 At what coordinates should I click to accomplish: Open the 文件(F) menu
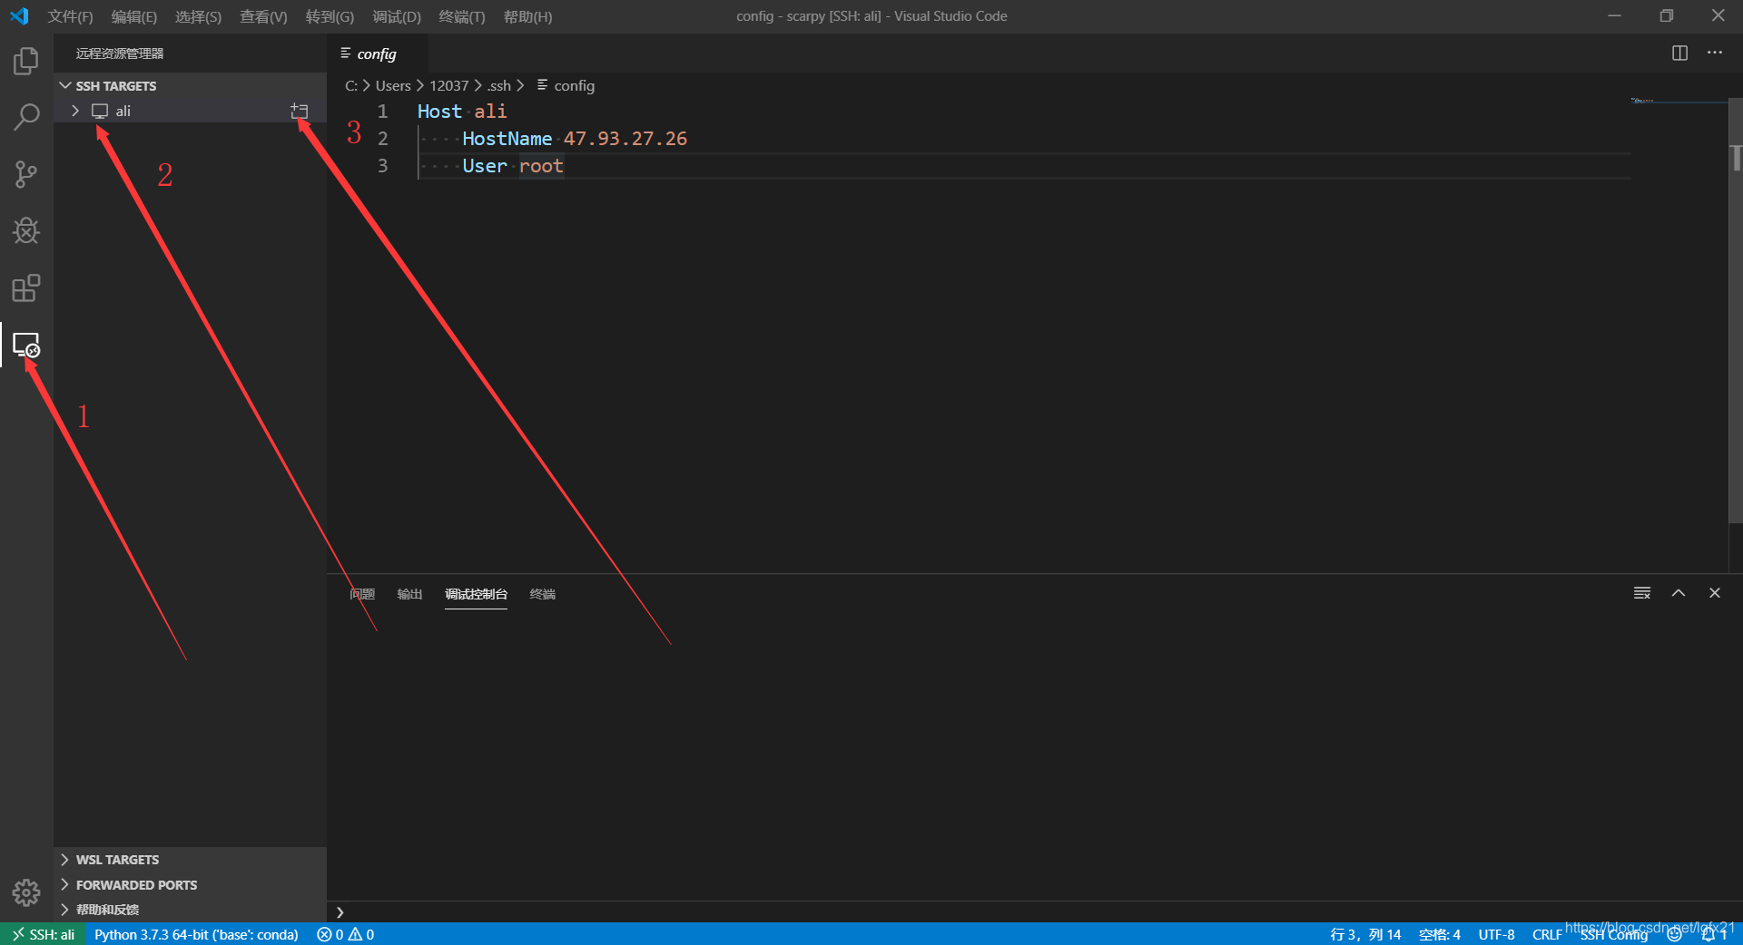(x=70, y=16)
